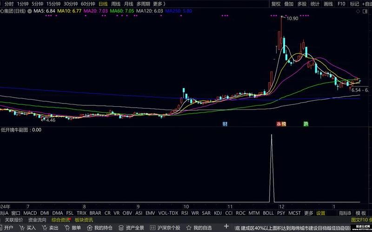Click the blue 财 marker on chart
The image size is (372, 232).
coord(225,124)
